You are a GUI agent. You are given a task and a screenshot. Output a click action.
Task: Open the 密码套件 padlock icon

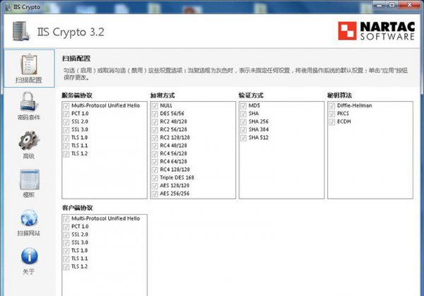tap(28, 101)
